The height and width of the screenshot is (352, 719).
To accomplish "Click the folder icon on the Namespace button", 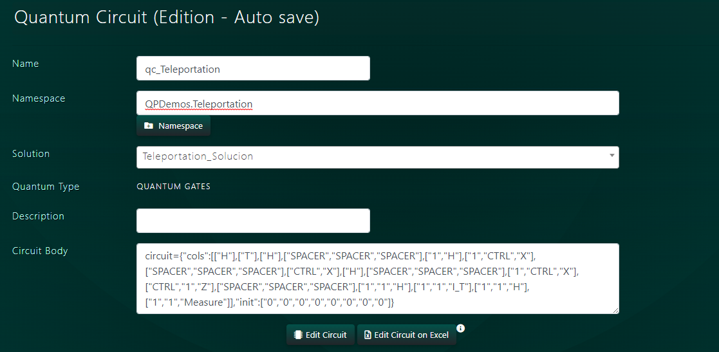I will [x=149, y=126].
